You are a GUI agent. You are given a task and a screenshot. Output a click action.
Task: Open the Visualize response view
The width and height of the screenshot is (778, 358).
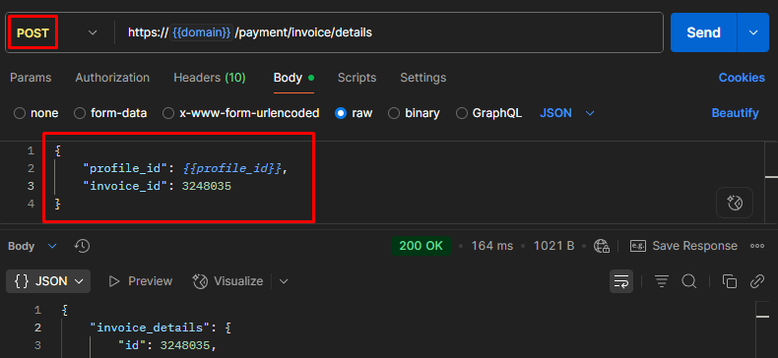[x=227, y=281]
